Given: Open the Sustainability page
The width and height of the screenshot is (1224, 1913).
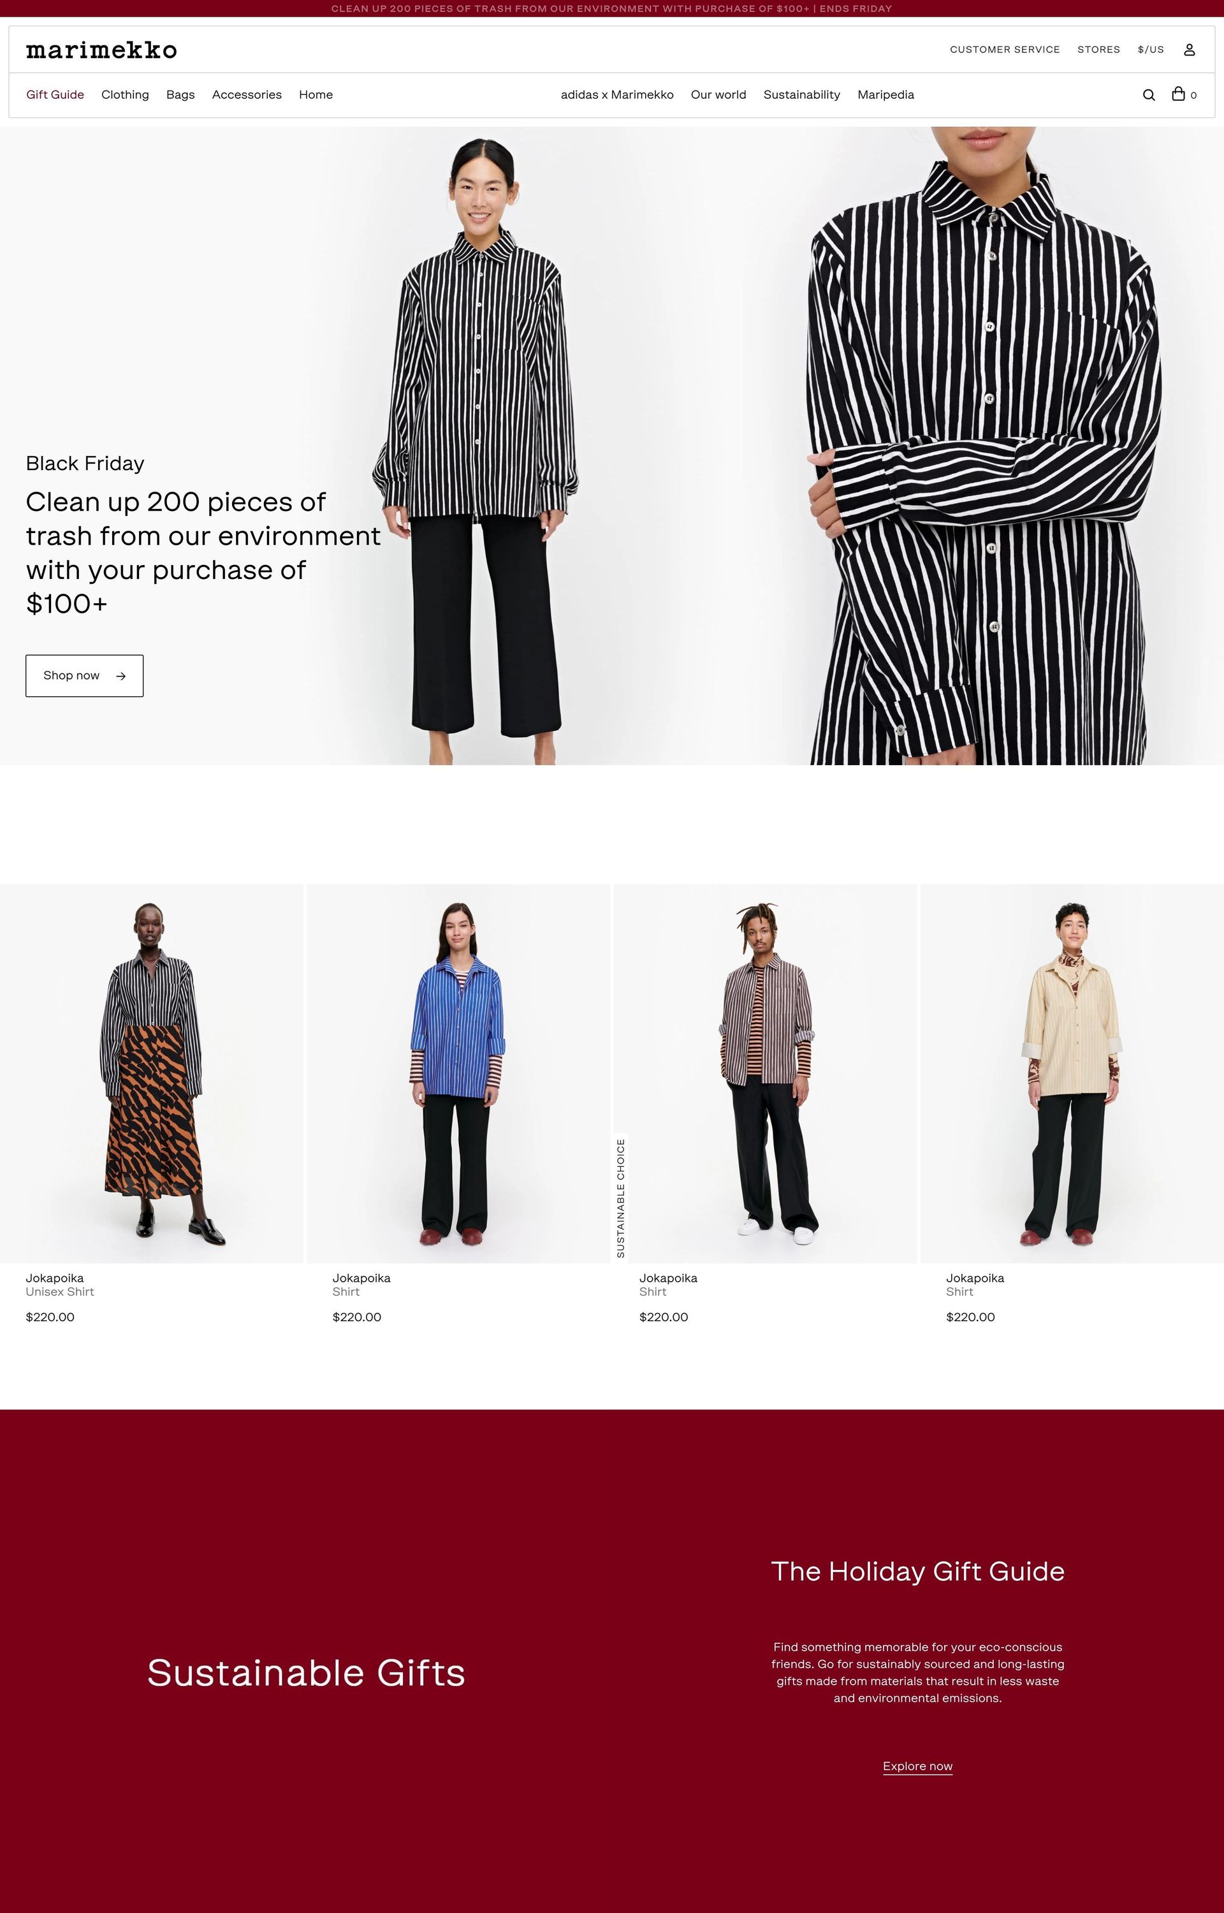Looking at the screenshot, I should [801, 94].
